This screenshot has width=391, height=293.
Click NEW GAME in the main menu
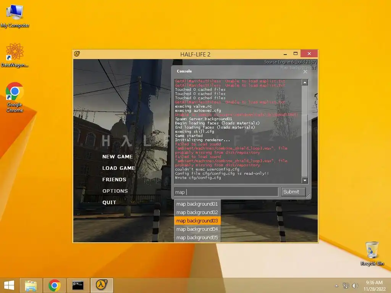coord(118,157)
